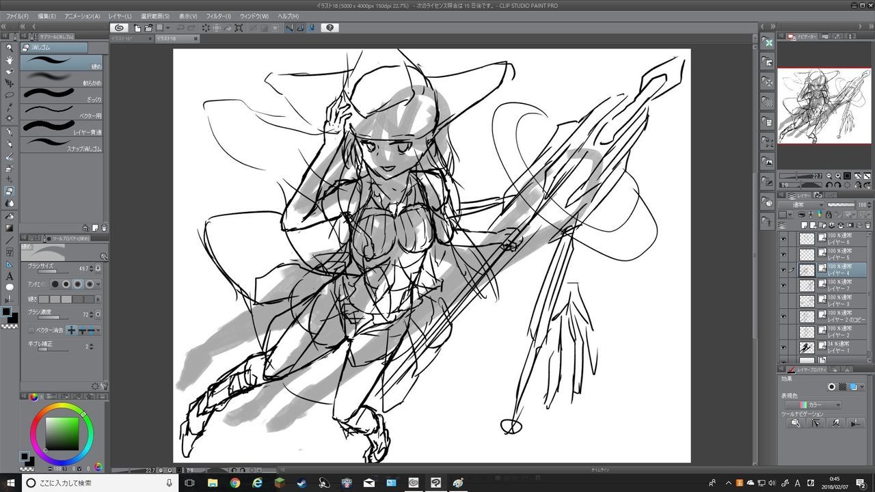This screenshot has width=875, height=492.
Task: Create a new canvas file
Action: coord(137,28)
